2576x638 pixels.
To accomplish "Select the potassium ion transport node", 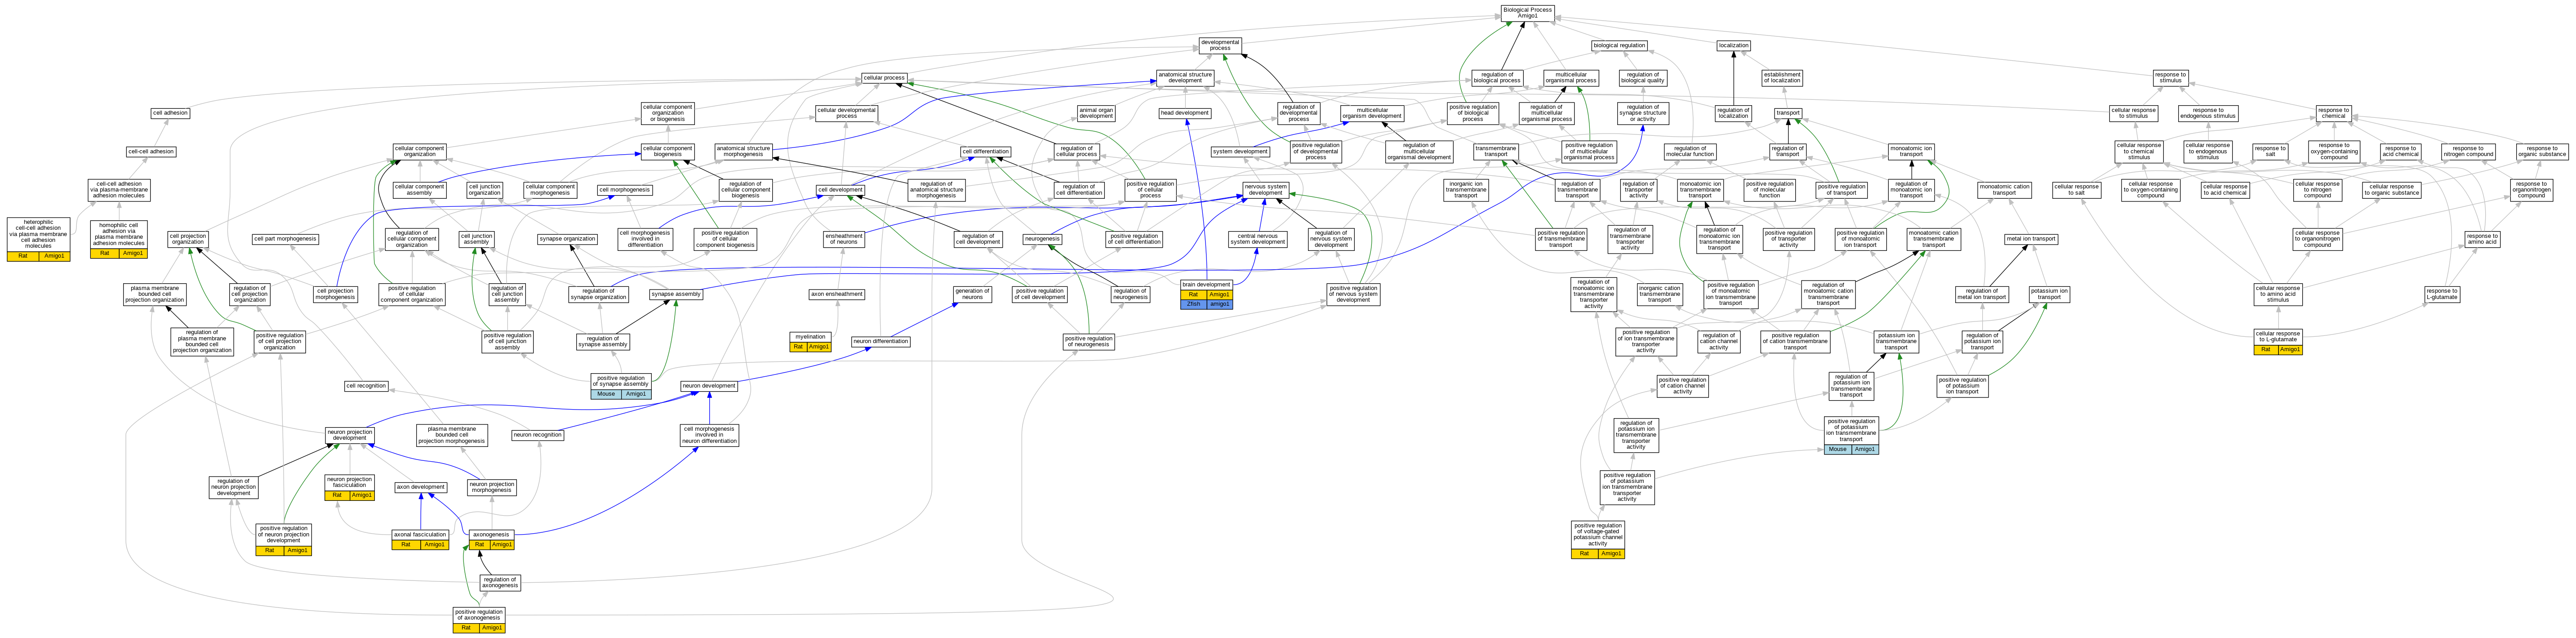I will pos(2049,294).
